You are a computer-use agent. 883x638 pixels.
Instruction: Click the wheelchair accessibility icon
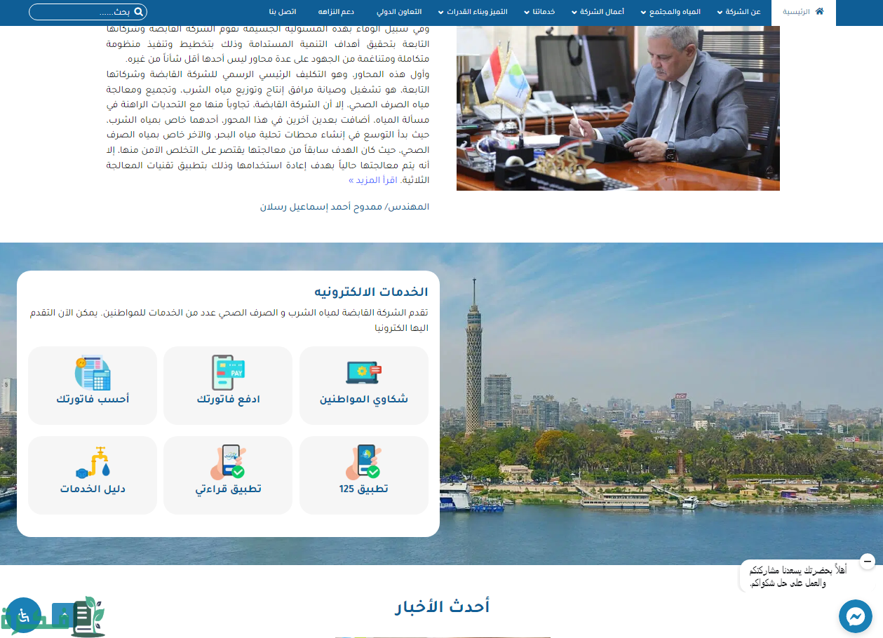[25, 615]
